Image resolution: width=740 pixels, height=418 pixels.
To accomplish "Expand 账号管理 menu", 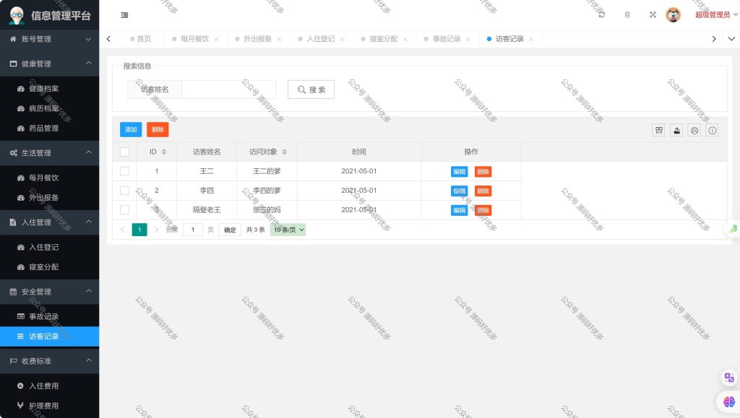I will [x=50, y=39].
